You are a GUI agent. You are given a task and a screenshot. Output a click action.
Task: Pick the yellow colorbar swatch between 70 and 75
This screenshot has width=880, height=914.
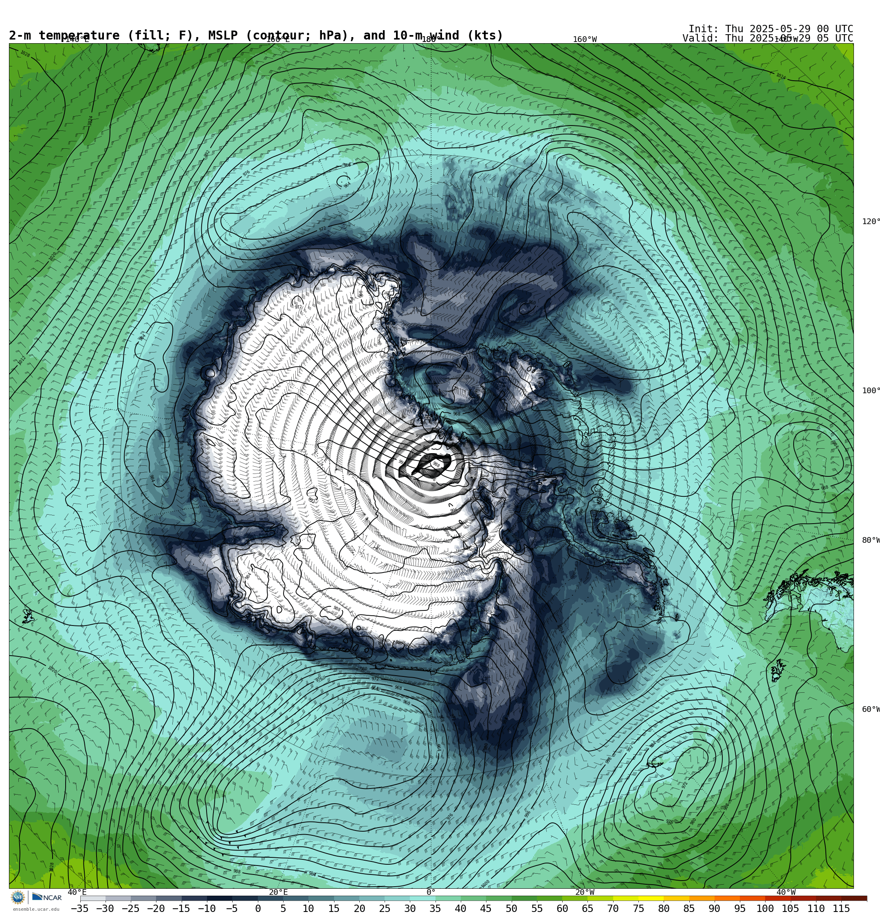[626, 898]
